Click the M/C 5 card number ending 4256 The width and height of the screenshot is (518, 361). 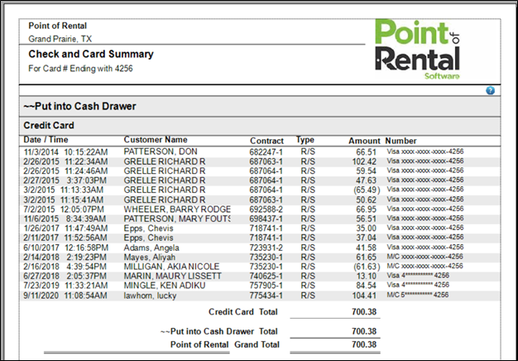(418, 295)
